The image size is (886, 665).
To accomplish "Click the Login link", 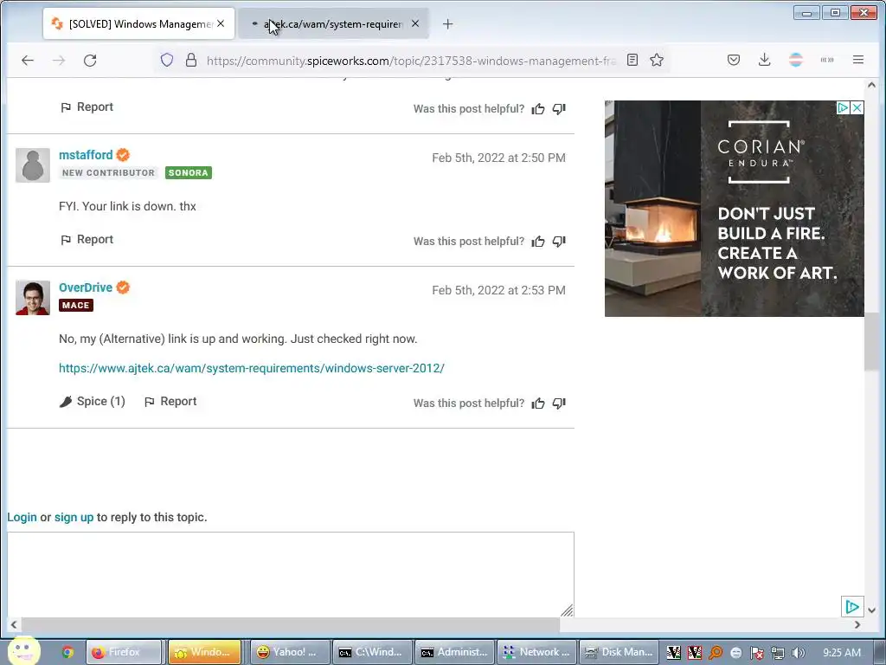I will [x=22, y=517].
